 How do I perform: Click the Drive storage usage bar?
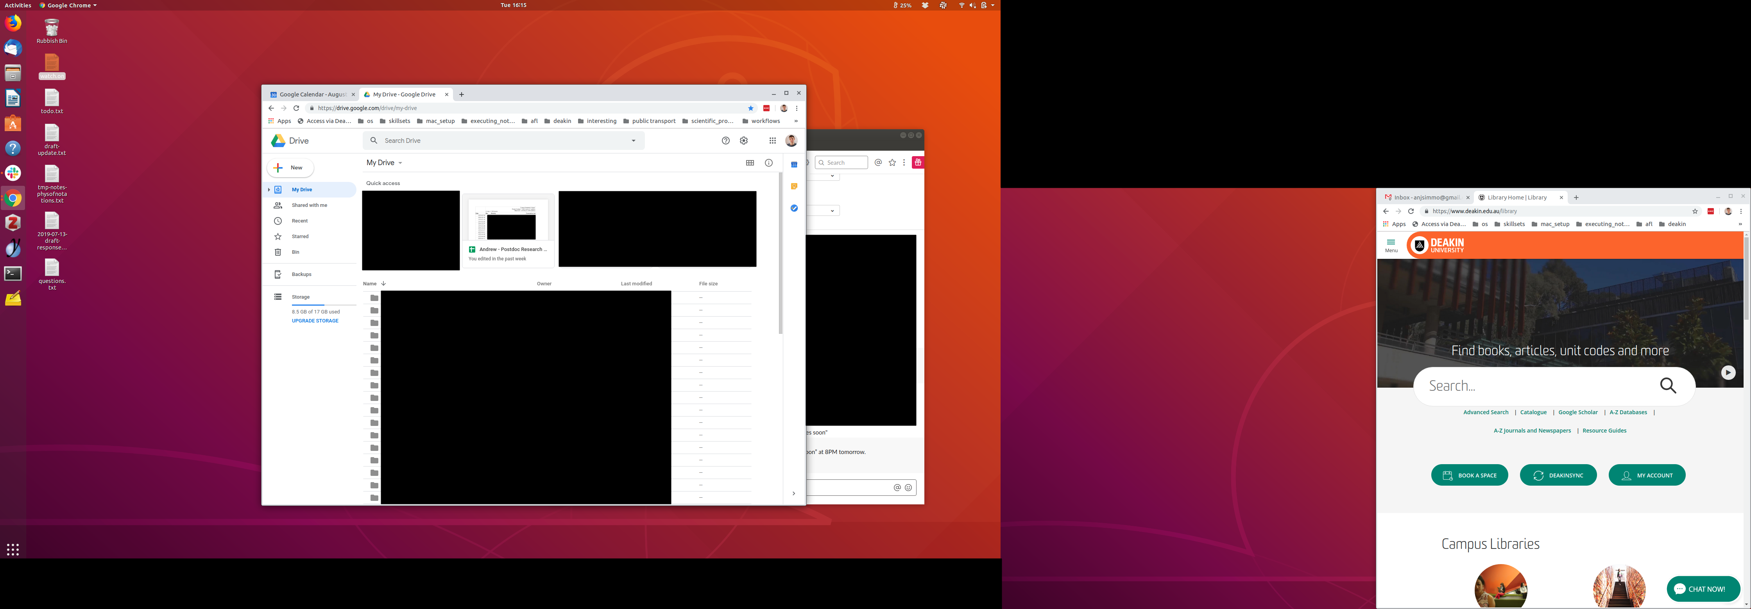pyautogui.click(x=324, y=305)
